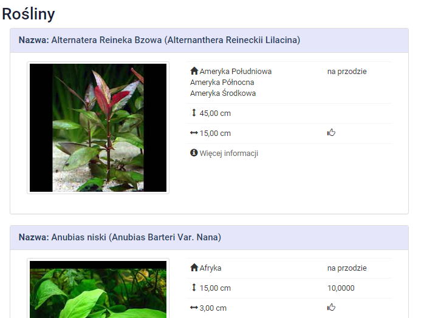Click na przodzie in the Alternatera card
Viewport: 424px width, 318px height.
coord(347,72)
